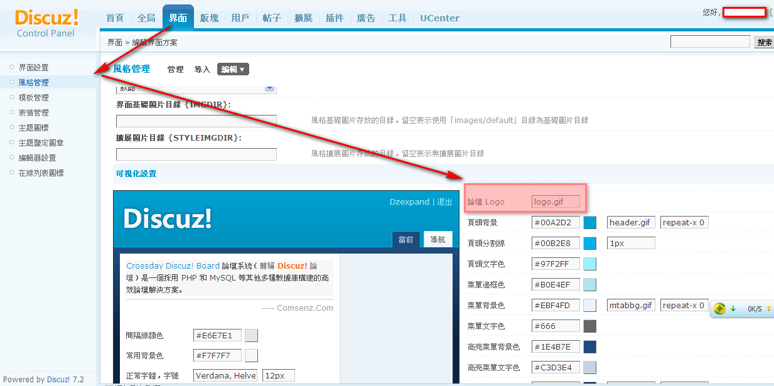The height and width of the screenshot is (386, 774).
Task: Open the 間隔線顏色 color swatch
Action: click(251, 335)
